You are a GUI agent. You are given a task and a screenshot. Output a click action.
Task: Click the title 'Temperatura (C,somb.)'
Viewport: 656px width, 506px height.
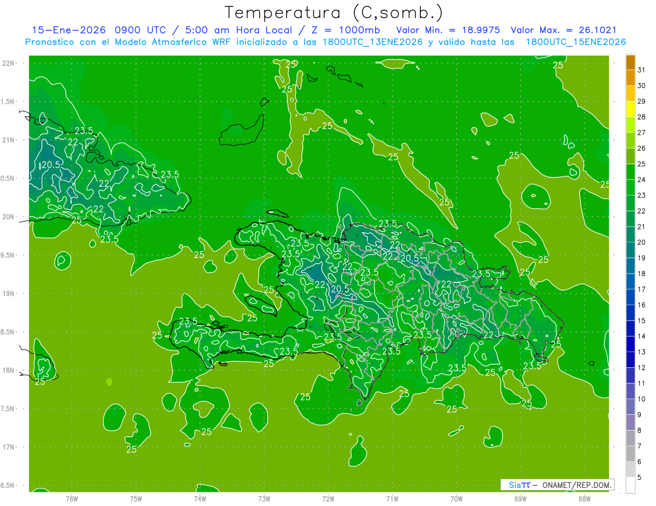click(334, 13)
